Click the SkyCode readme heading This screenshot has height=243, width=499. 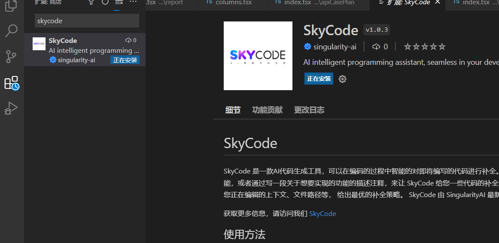(250, 143)
